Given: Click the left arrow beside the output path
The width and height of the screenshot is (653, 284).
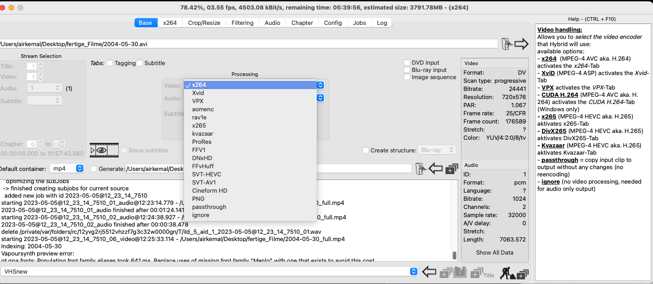Looking at the screenshot, I should click(x=435, y=169).
